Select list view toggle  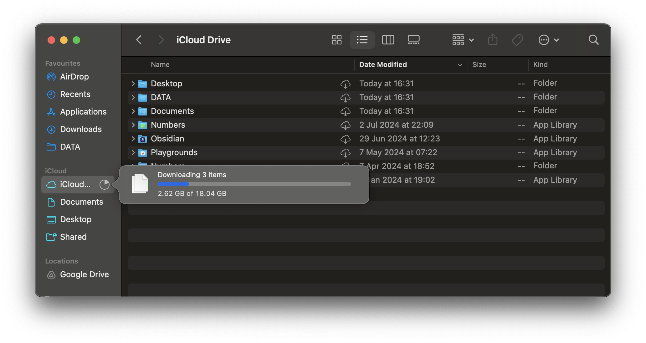362,40
